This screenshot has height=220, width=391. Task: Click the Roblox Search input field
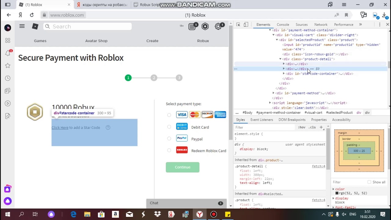click(87, 27)
